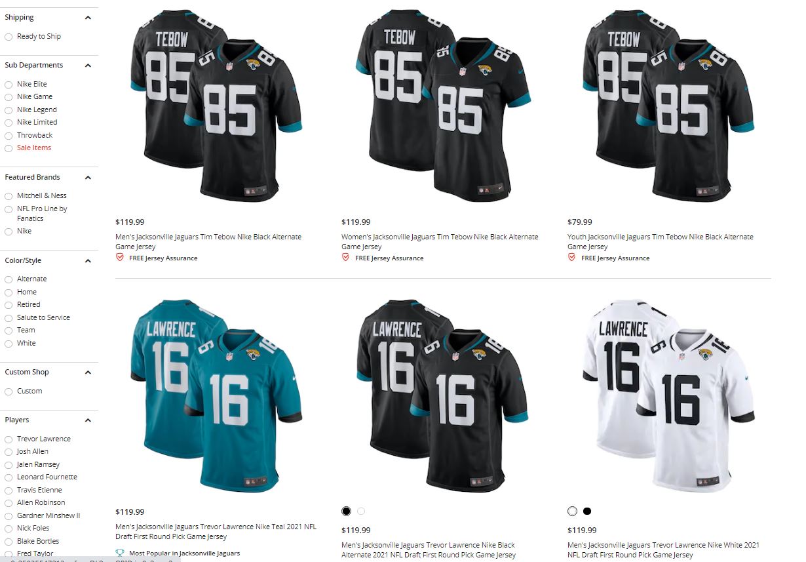Screen dimensions: 806x562
Task: Select the Ready to Ship filter
Action: coord(9,37)
